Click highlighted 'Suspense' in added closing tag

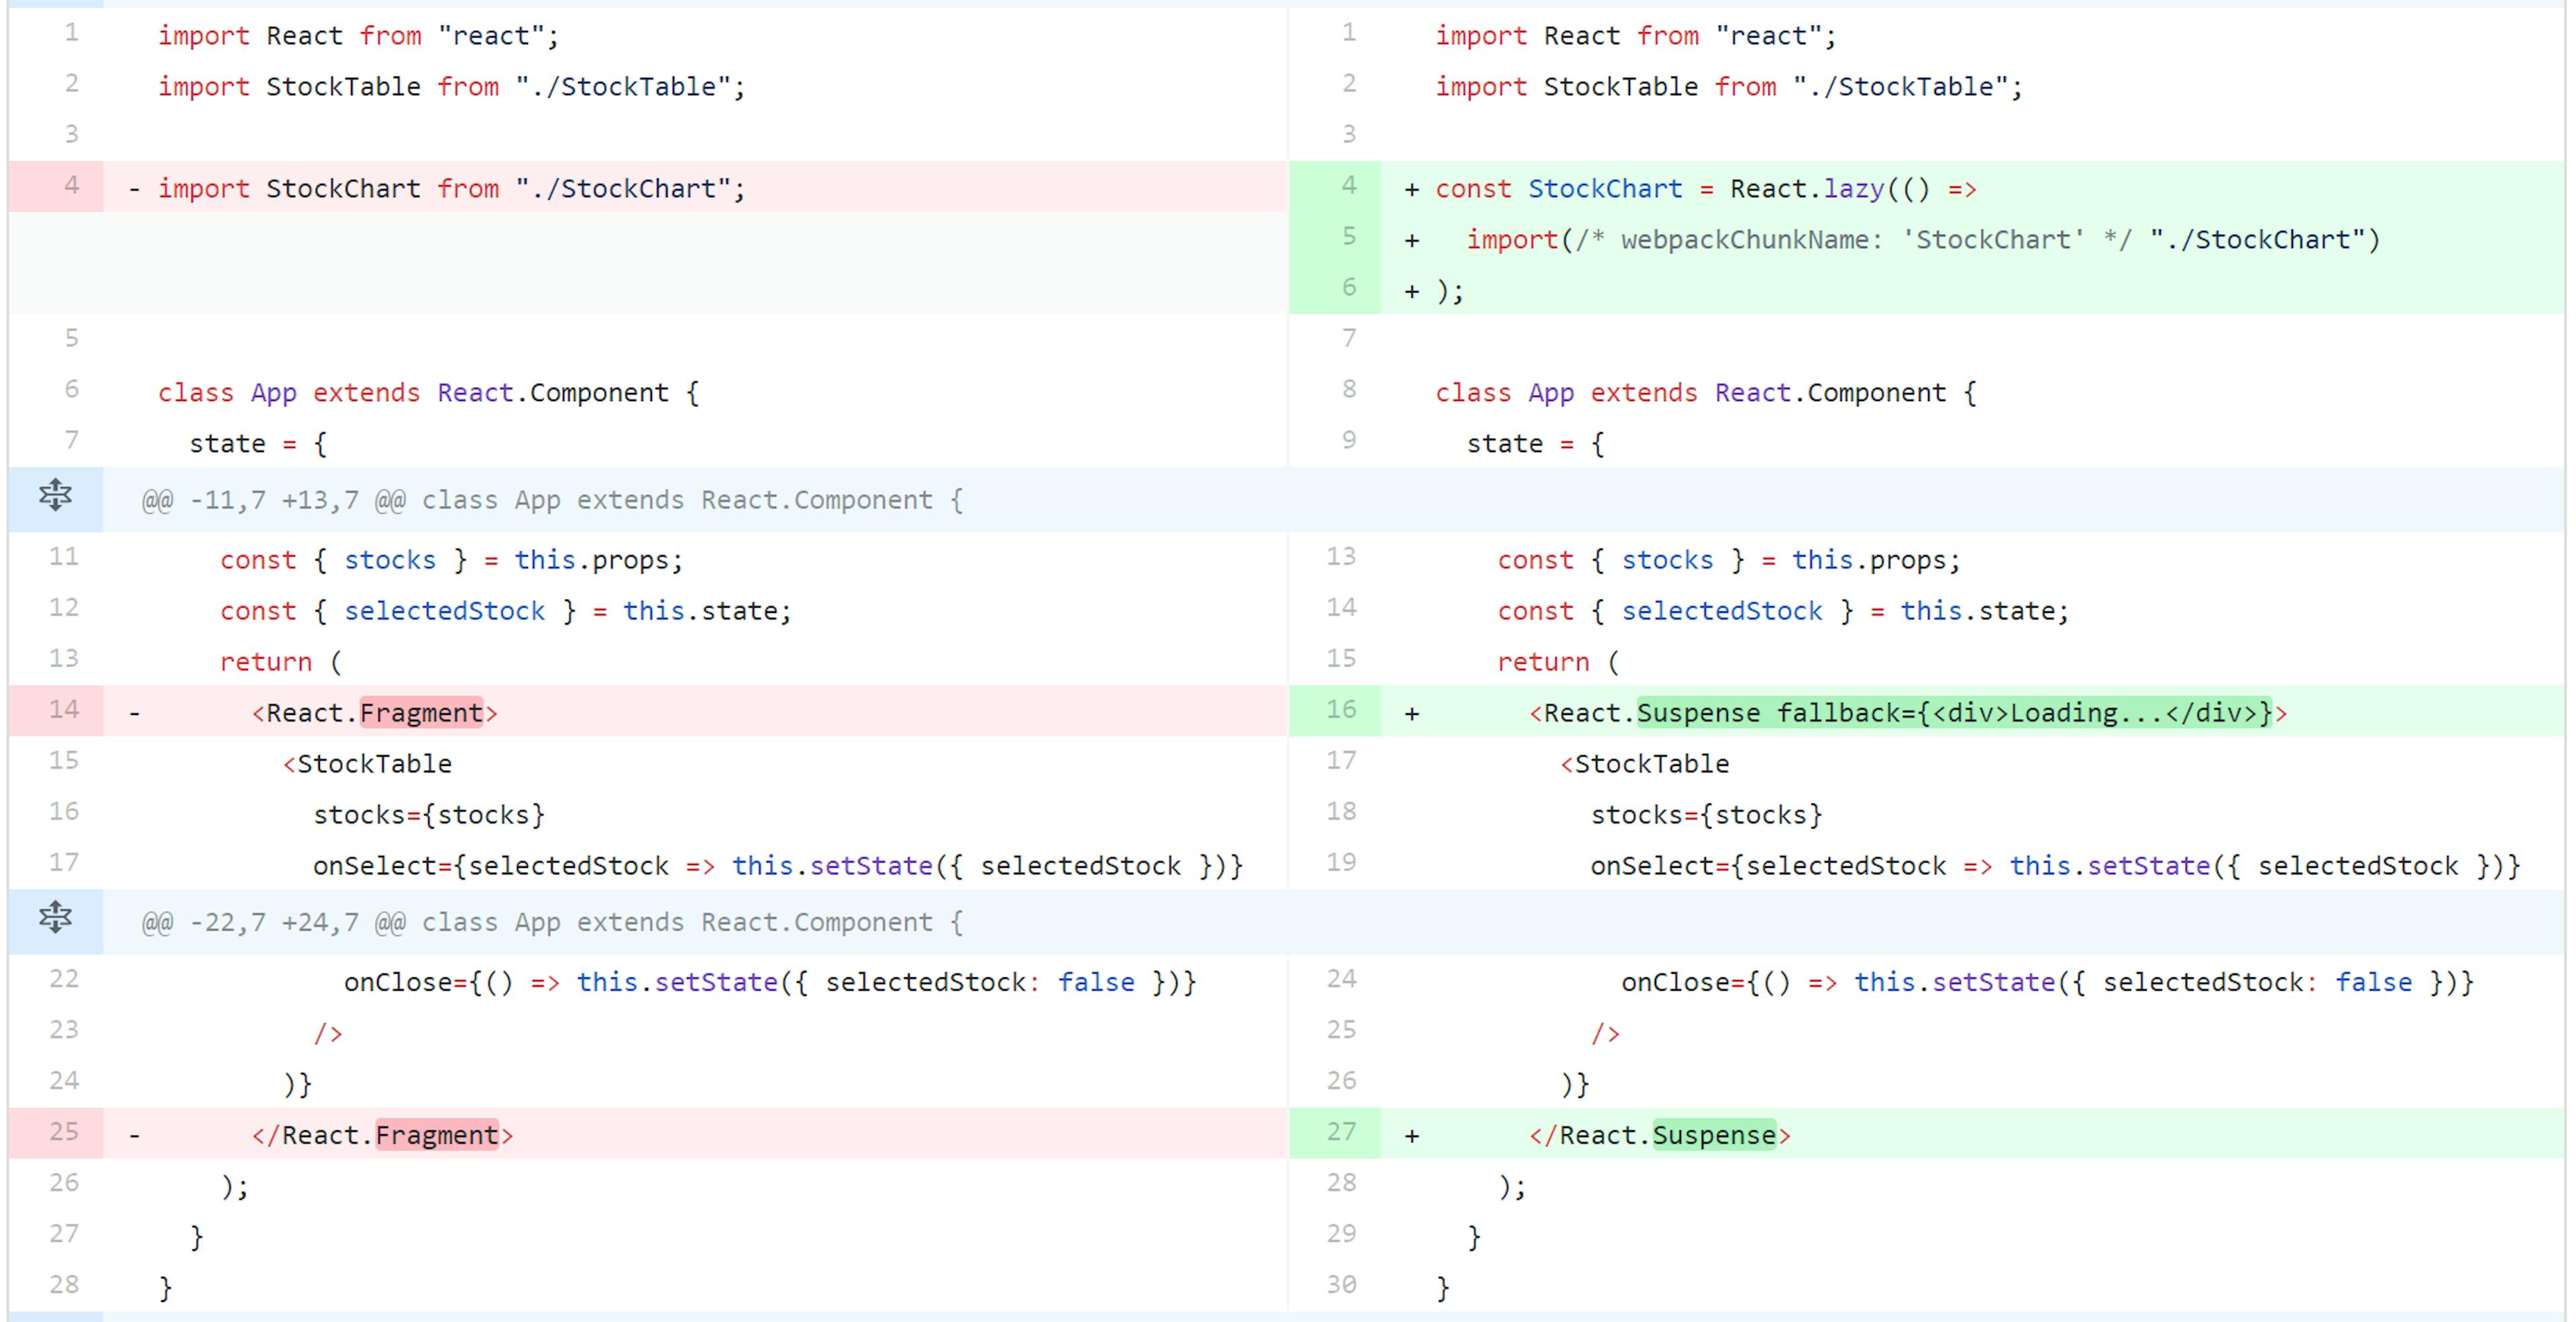point(1714,1135)
